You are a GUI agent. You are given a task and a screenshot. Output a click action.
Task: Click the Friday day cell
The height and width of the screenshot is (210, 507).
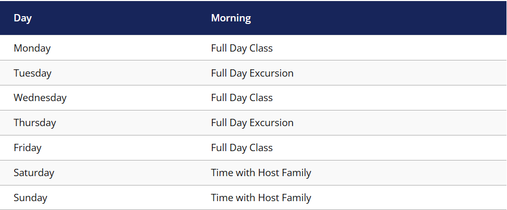(x=28, y=148)
